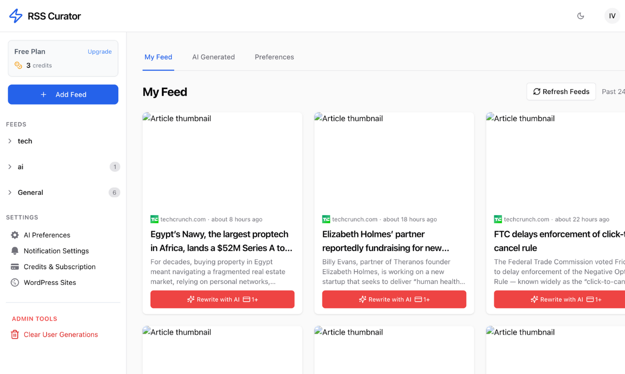Expand the tech feed folder
The image size is (625, 374).
[10, 141]
